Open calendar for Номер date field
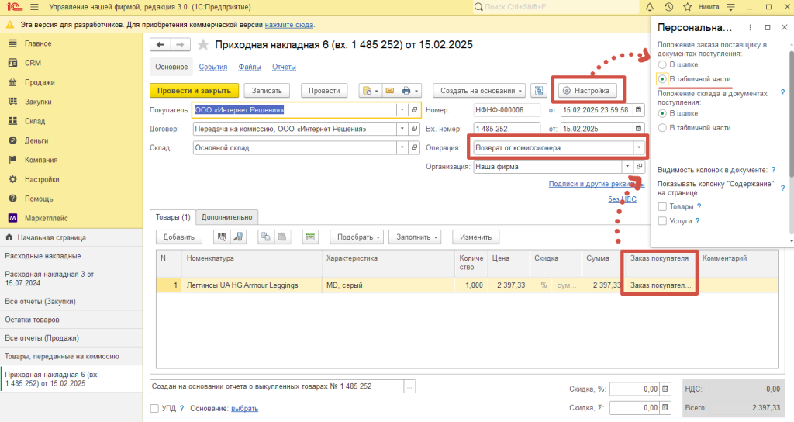Image resolution: width=794 pixels, height=422 pixels. pyautogui.click(x=639, y=110)
